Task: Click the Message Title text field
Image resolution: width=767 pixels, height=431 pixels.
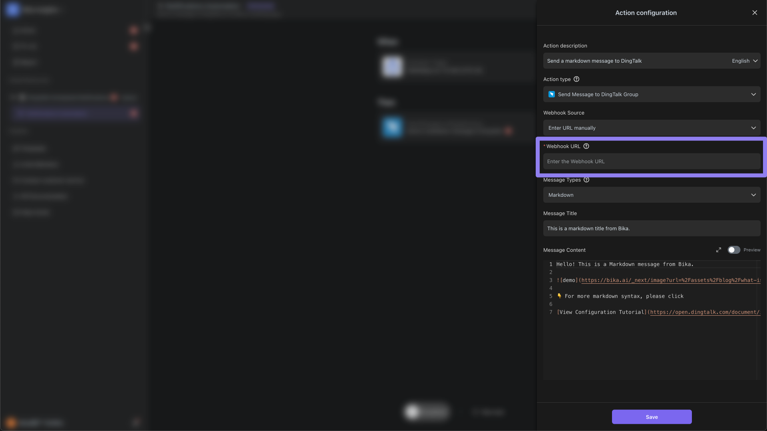Action: click(652, 228)
